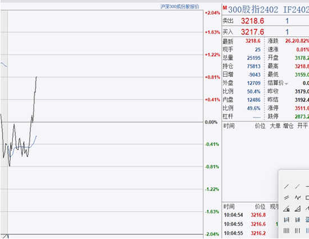Click the 时间 header above the tick list
The image size is (309, 239).
tap(229, 206)
